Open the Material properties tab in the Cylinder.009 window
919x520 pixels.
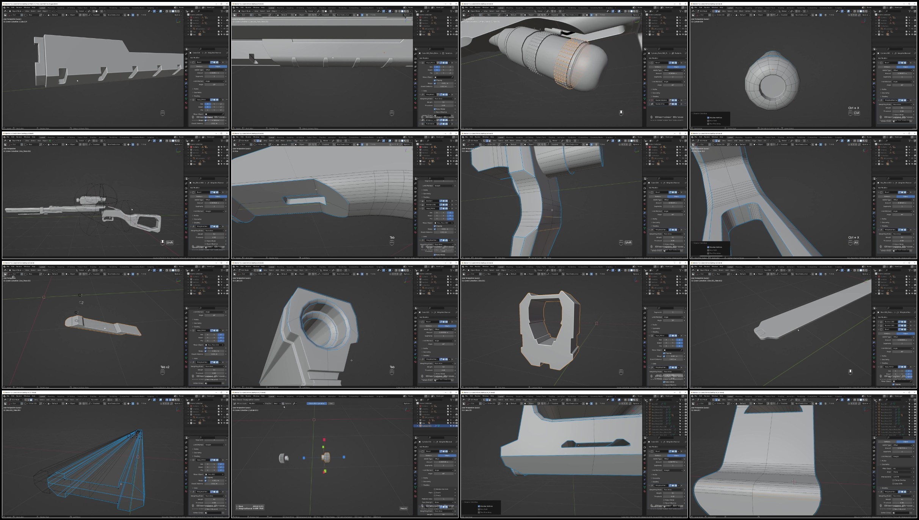[874, 103]
